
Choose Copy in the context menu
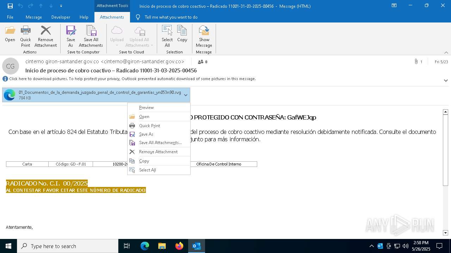point(159,161)
